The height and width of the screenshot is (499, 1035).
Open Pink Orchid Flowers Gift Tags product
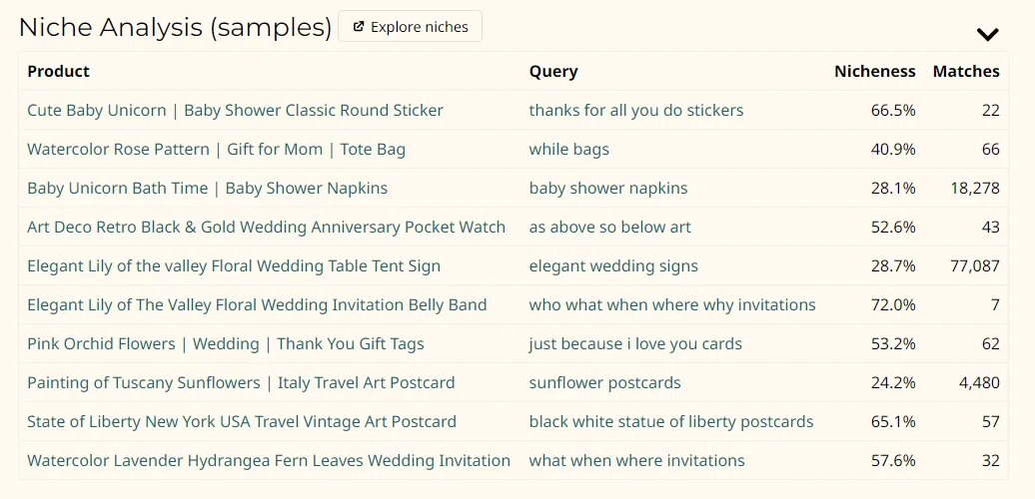coord(226,343)
